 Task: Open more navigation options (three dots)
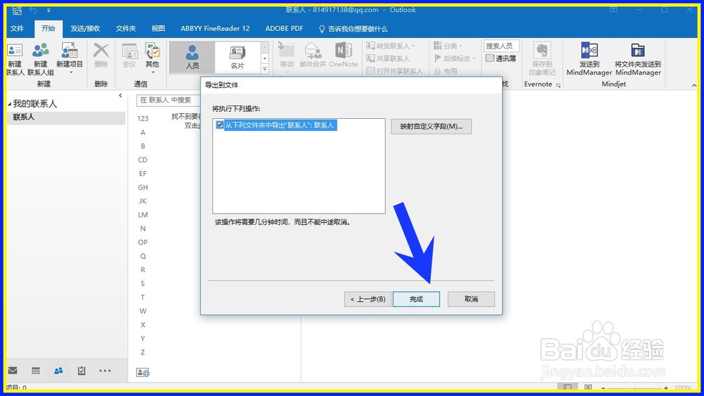coord(105,371)
